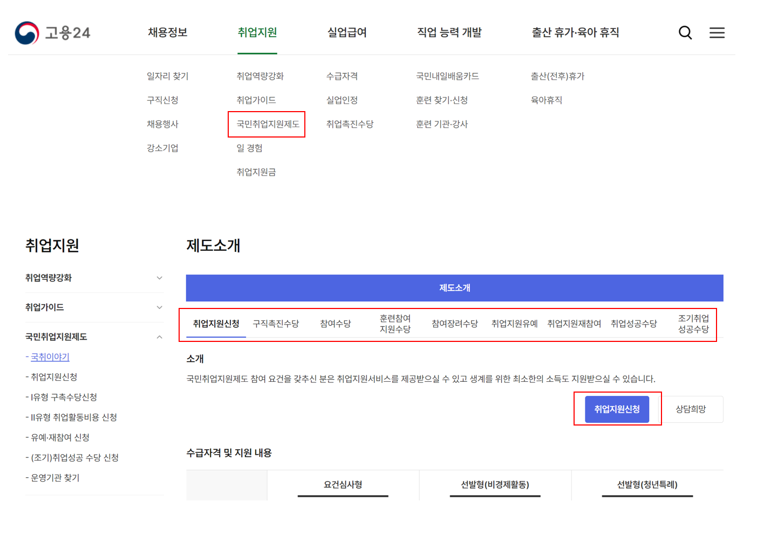Viewport: 764px width, 542px height.
Task: Select 출산 휴가·육아 휴직 menu
Action: pos(575,32)
